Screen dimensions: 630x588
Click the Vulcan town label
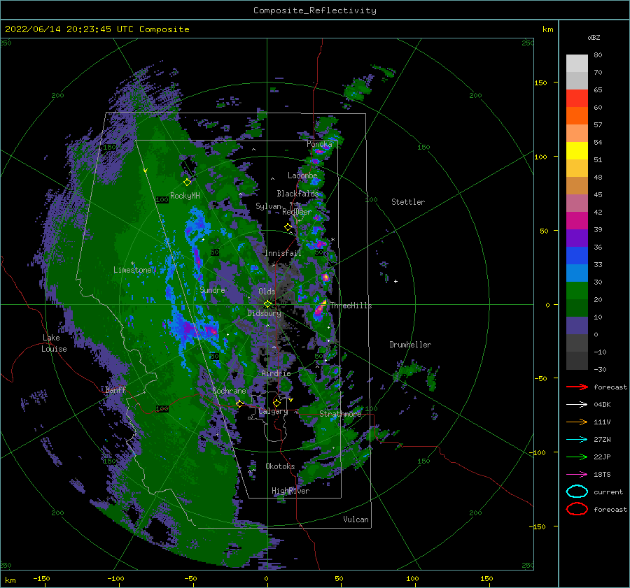[x=356, y=519]
